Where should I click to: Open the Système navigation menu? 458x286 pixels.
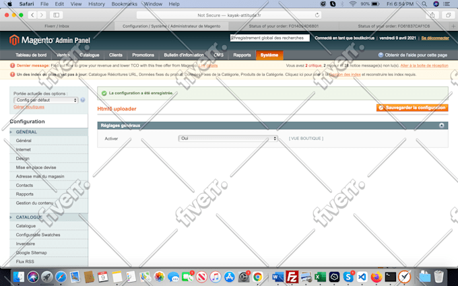tap(269, 55)
